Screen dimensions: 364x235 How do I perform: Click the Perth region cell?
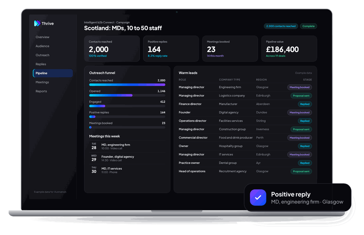(x=260, y=138)
